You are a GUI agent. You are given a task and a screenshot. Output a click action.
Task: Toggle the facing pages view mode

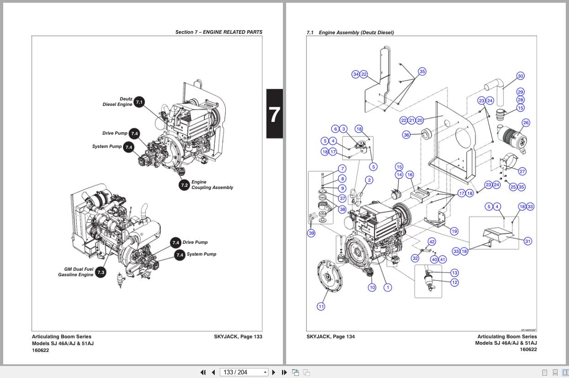[565, 372]
